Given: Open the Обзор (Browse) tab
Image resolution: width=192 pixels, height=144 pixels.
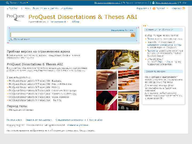Looking at the screenshot, I should [x=76, y=22].
